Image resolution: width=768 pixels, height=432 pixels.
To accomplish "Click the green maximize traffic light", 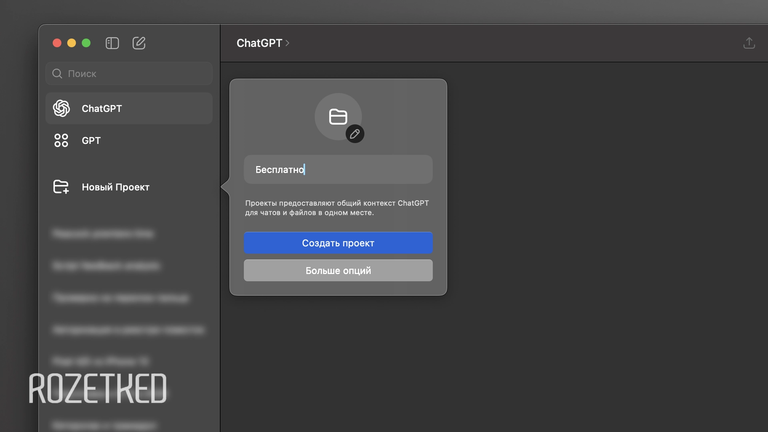I will tap(86, 42).
